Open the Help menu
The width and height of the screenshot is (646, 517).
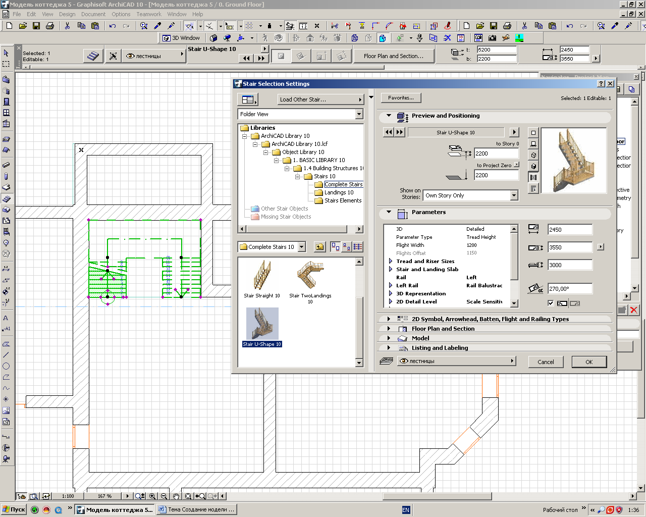(198, 14)
